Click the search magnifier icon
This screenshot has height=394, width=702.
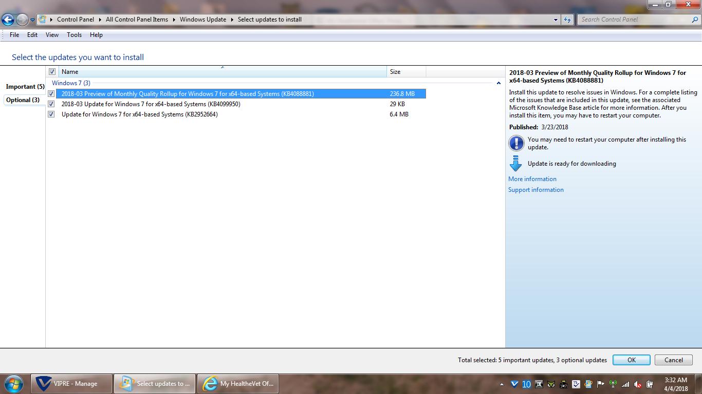pyautogui.click(x=695, y=19)
